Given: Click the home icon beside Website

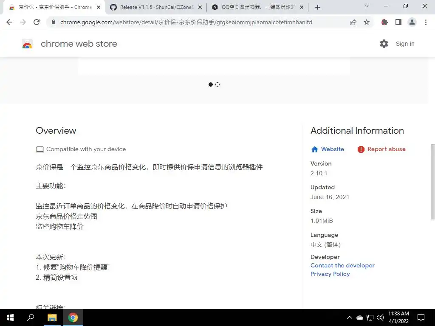Looking at the screenshot, I should point(315,149).
